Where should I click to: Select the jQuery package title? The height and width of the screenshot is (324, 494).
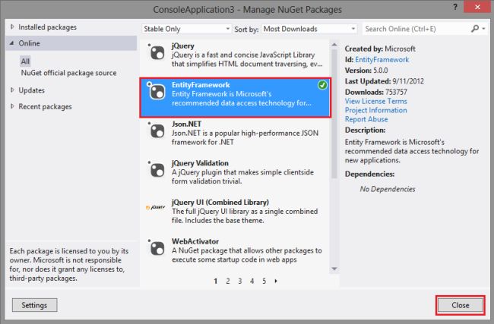tap(182, 46)
